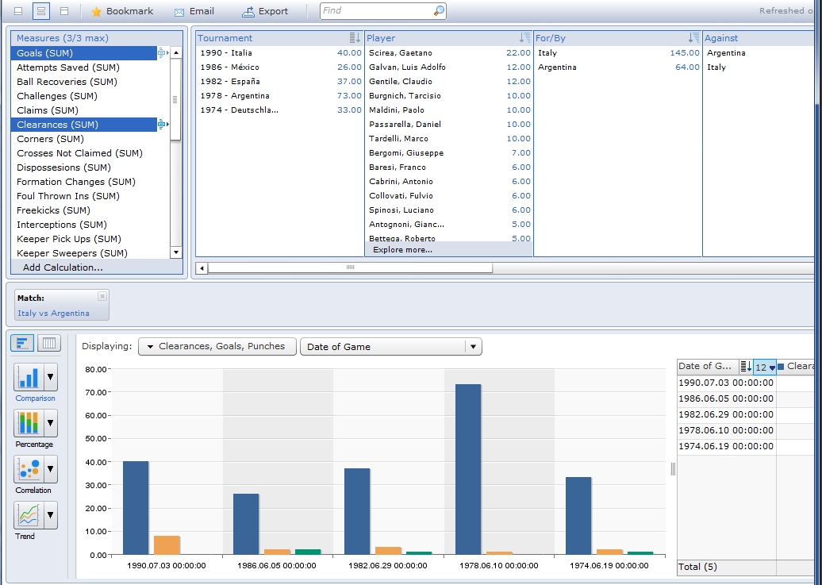Select player Scirea, Gaetano
822x585 pixels.
[x=449, y=53]
